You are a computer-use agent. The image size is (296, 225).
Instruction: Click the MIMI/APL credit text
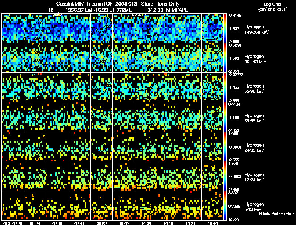tap(177, 10)
